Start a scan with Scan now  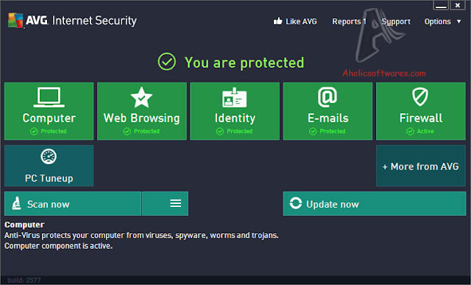(x=73, y=203)
